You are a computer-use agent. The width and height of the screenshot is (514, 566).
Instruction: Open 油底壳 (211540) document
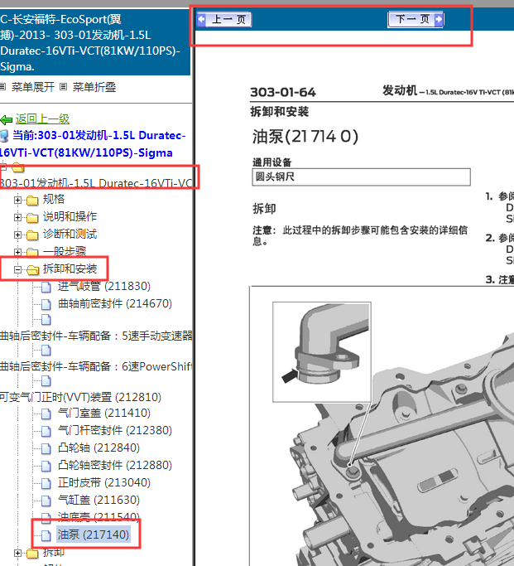point(98,517)
